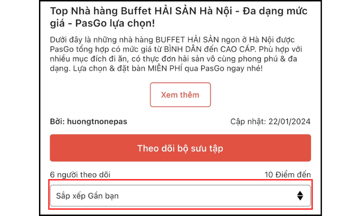Click the up-down arrow icon in sort box
Screen dimensions: 361x216
pos(300,195)
